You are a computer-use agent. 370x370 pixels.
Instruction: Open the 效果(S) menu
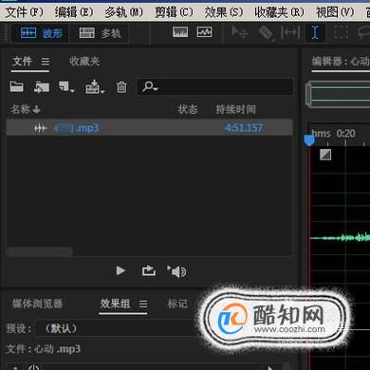point(224,12)
